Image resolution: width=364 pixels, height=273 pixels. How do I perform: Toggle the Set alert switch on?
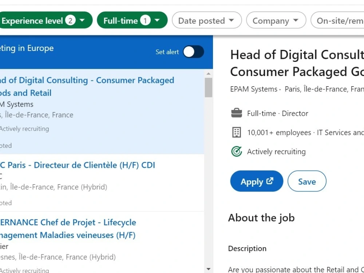point(193,52)
